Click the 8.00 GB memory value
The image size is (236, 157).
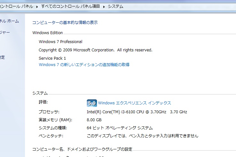tap(94, 120)
